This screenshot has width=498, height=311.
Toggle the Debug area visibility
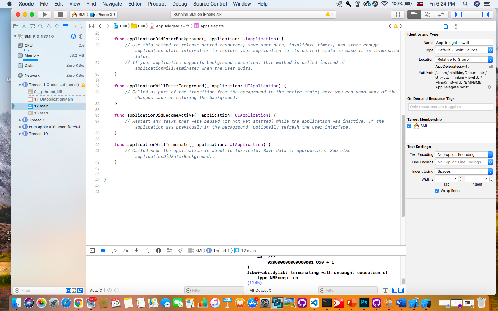coord(472,15)
